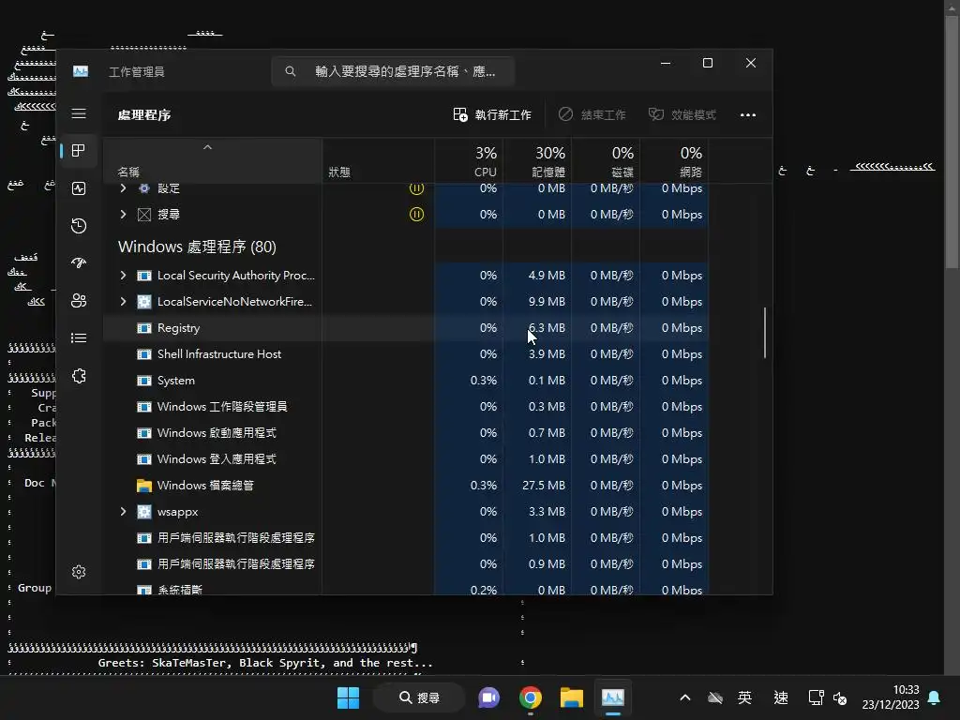Screen dimensions: 960x720
Task: Click the 結束工作 end task button
Action: coord(592,114)
